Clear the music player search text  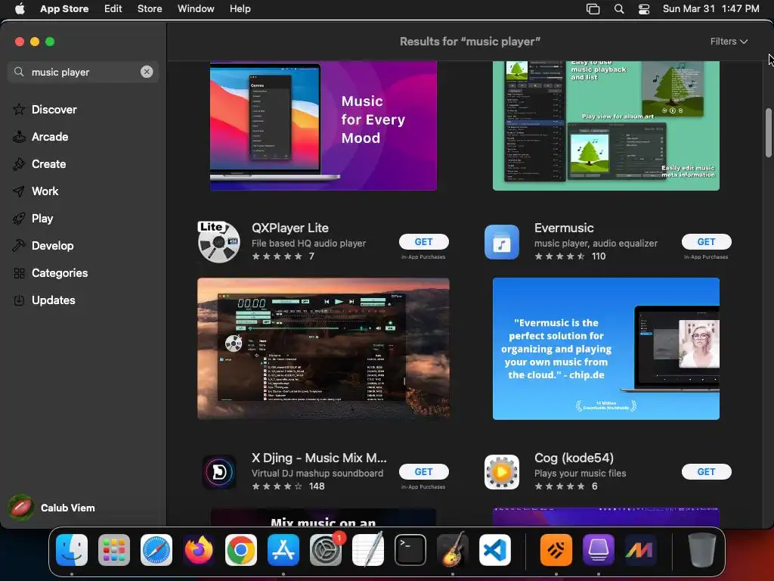pyautogui.click(x=147, y=72)
